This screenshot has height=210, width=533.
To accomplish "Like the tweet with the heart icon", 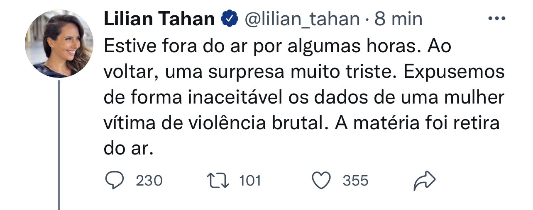I will pos(321,181).
